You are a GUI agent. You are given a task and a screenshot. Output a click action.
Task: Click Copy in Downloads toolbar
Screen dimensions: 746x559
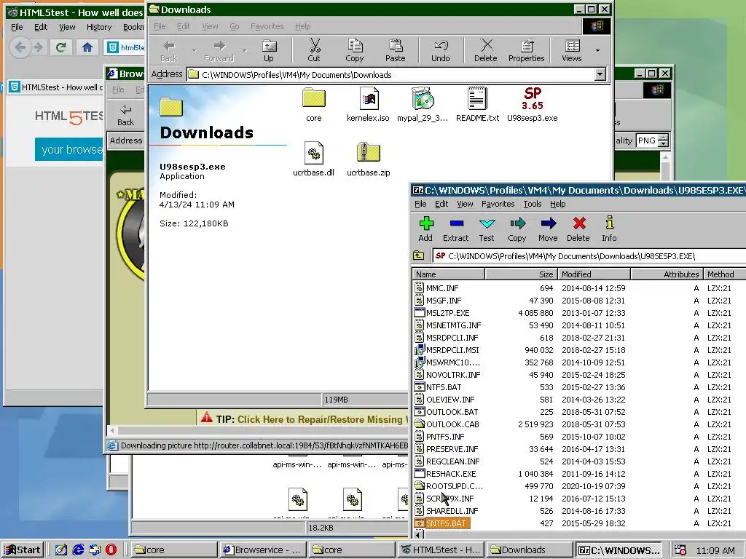(x=355, y=50)
